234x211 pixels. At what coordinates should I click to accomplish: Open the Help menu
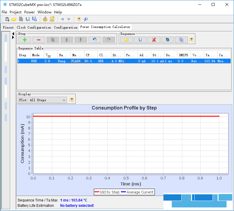[58, 12]
